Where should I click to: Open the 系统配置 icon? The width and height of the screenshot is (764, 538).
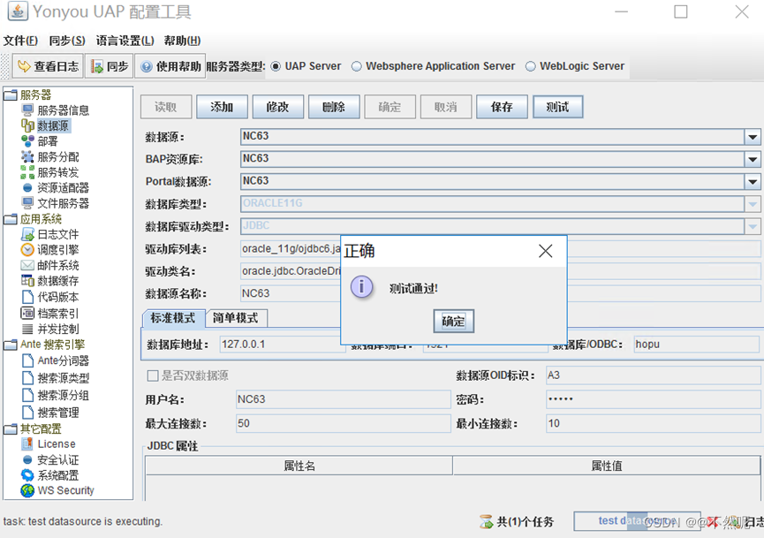click(x=27, y=475)
